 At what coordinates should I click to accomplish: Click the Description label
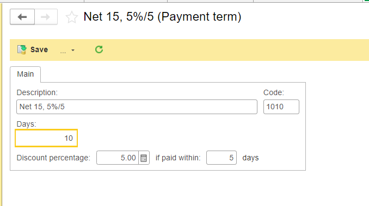(x=37, y=92)
